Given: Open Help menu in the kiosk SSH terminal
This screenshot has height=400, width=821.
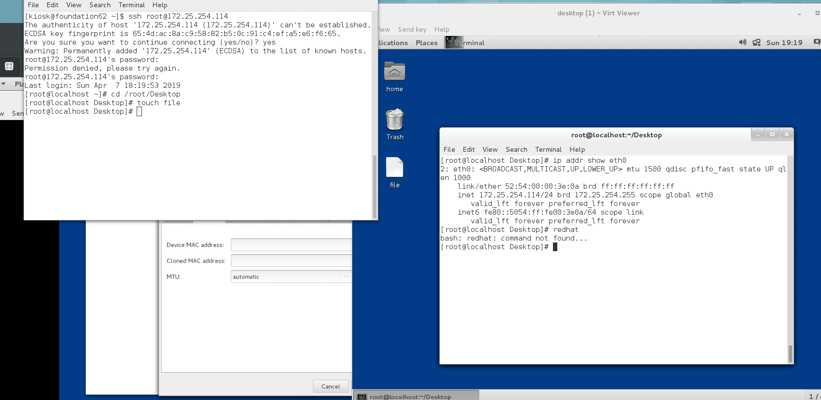Looking at the screenshot, I should point(160,5).
